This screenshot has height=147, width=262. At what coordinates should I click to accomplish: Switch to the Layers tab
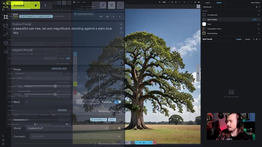(207, 3)
